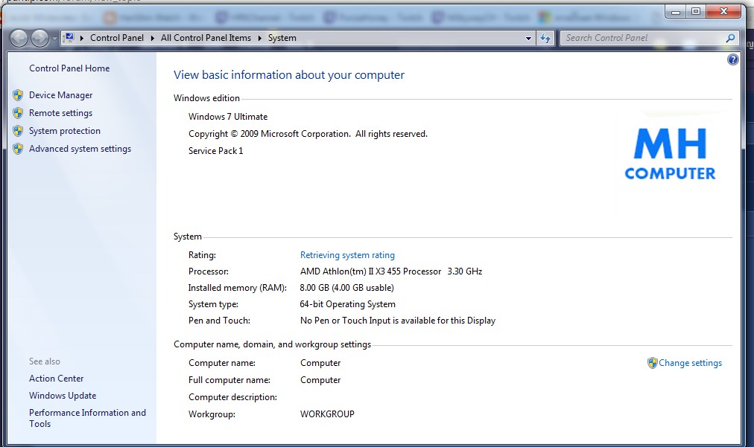Open Windows Update from See also
Viewport: 754px width, 447px height.
coord(63,396)
